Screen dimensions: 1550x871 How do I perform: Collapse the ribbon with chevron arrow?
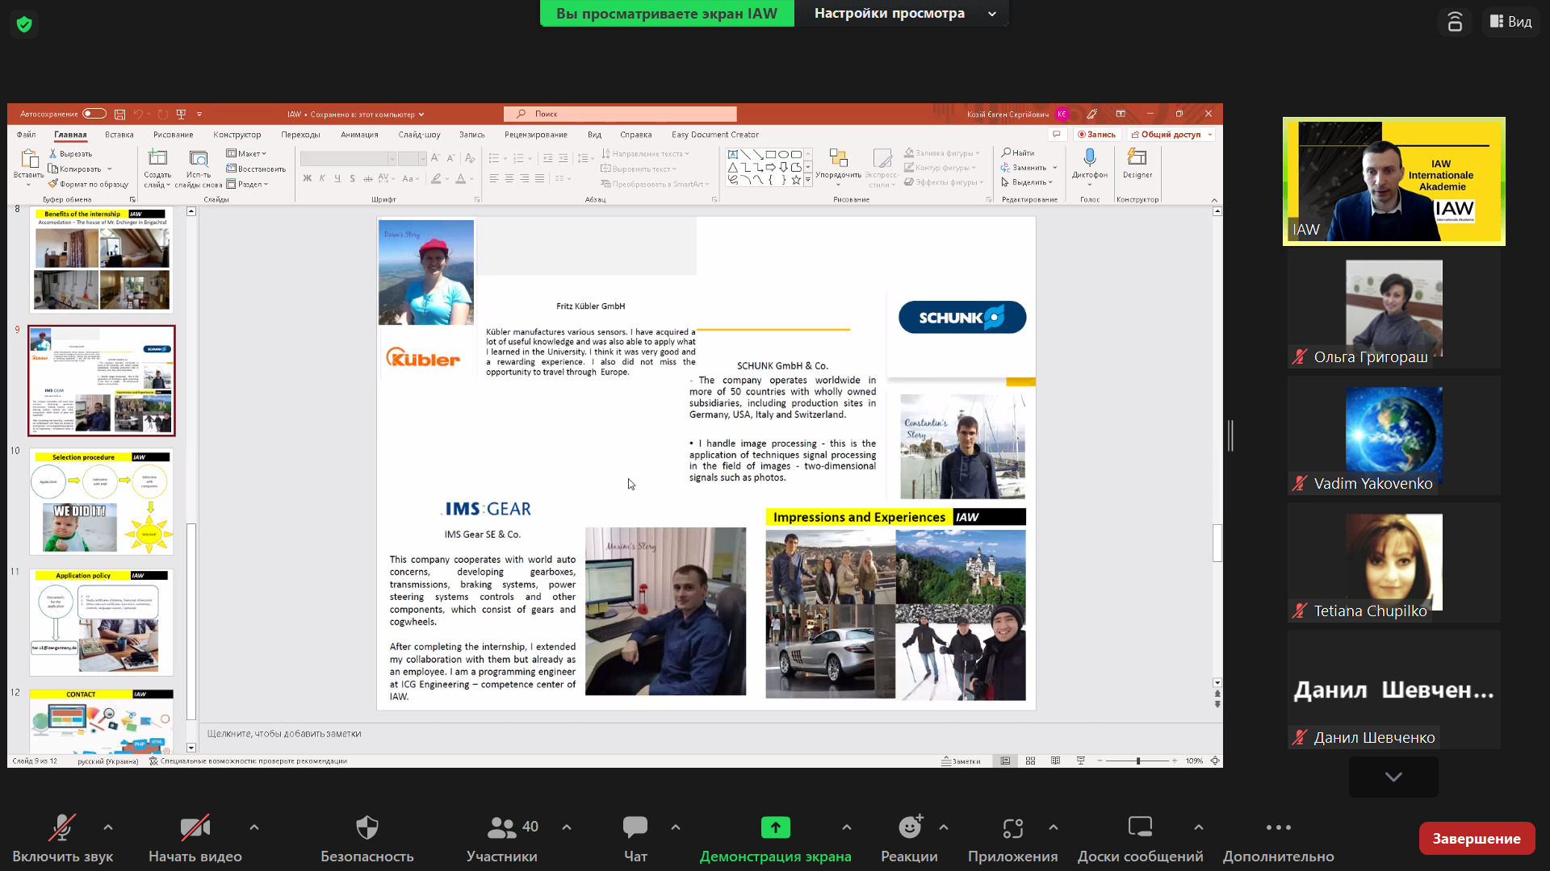point(1214,199)
